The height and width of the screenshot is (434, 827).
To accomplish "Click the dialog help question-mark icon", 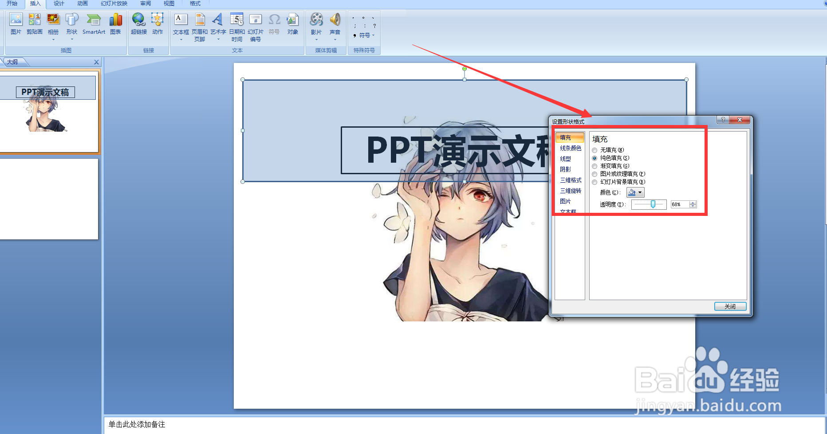I will point(723,120).
